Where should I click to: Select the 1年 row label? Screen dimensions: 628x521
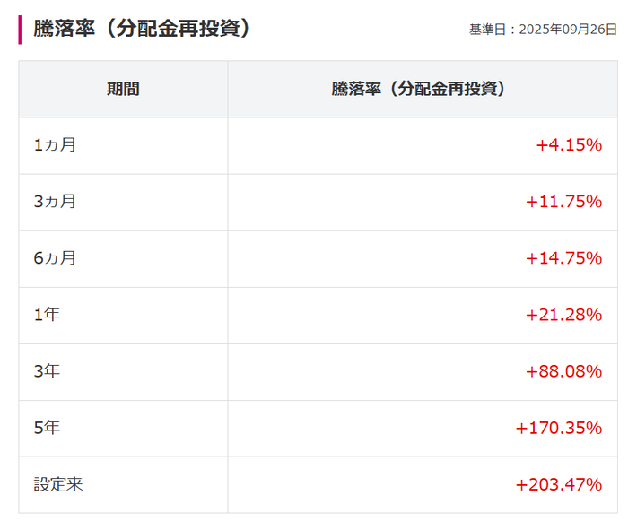[x=47, y=315]
